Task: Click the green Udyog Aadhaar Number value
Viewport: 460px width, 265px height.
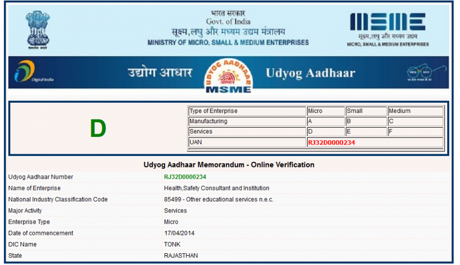Action: (185, 177)
